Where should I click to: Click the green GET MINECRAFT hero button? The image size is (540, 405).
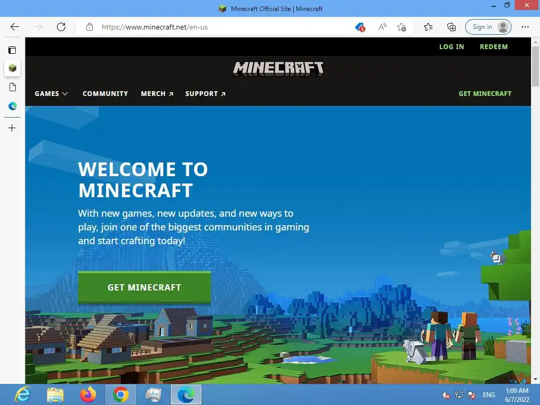tap(144, 287)
